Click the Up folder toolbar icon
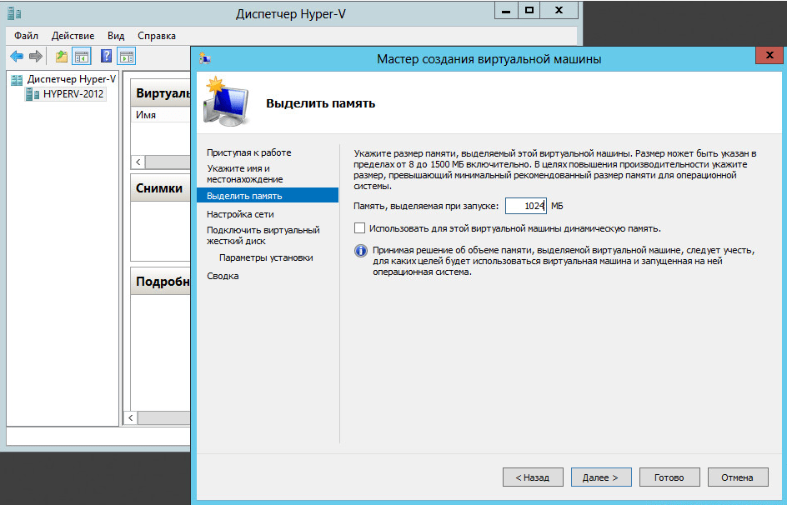Screen dimensions: 787x505 point(61,56)
